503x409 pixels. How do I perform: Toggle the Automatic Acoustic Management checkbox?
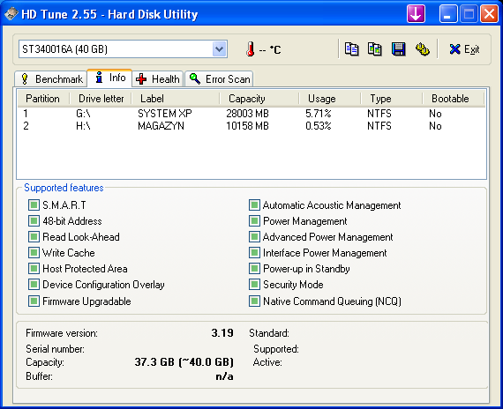pyautogui.click(x=254, y=204)
